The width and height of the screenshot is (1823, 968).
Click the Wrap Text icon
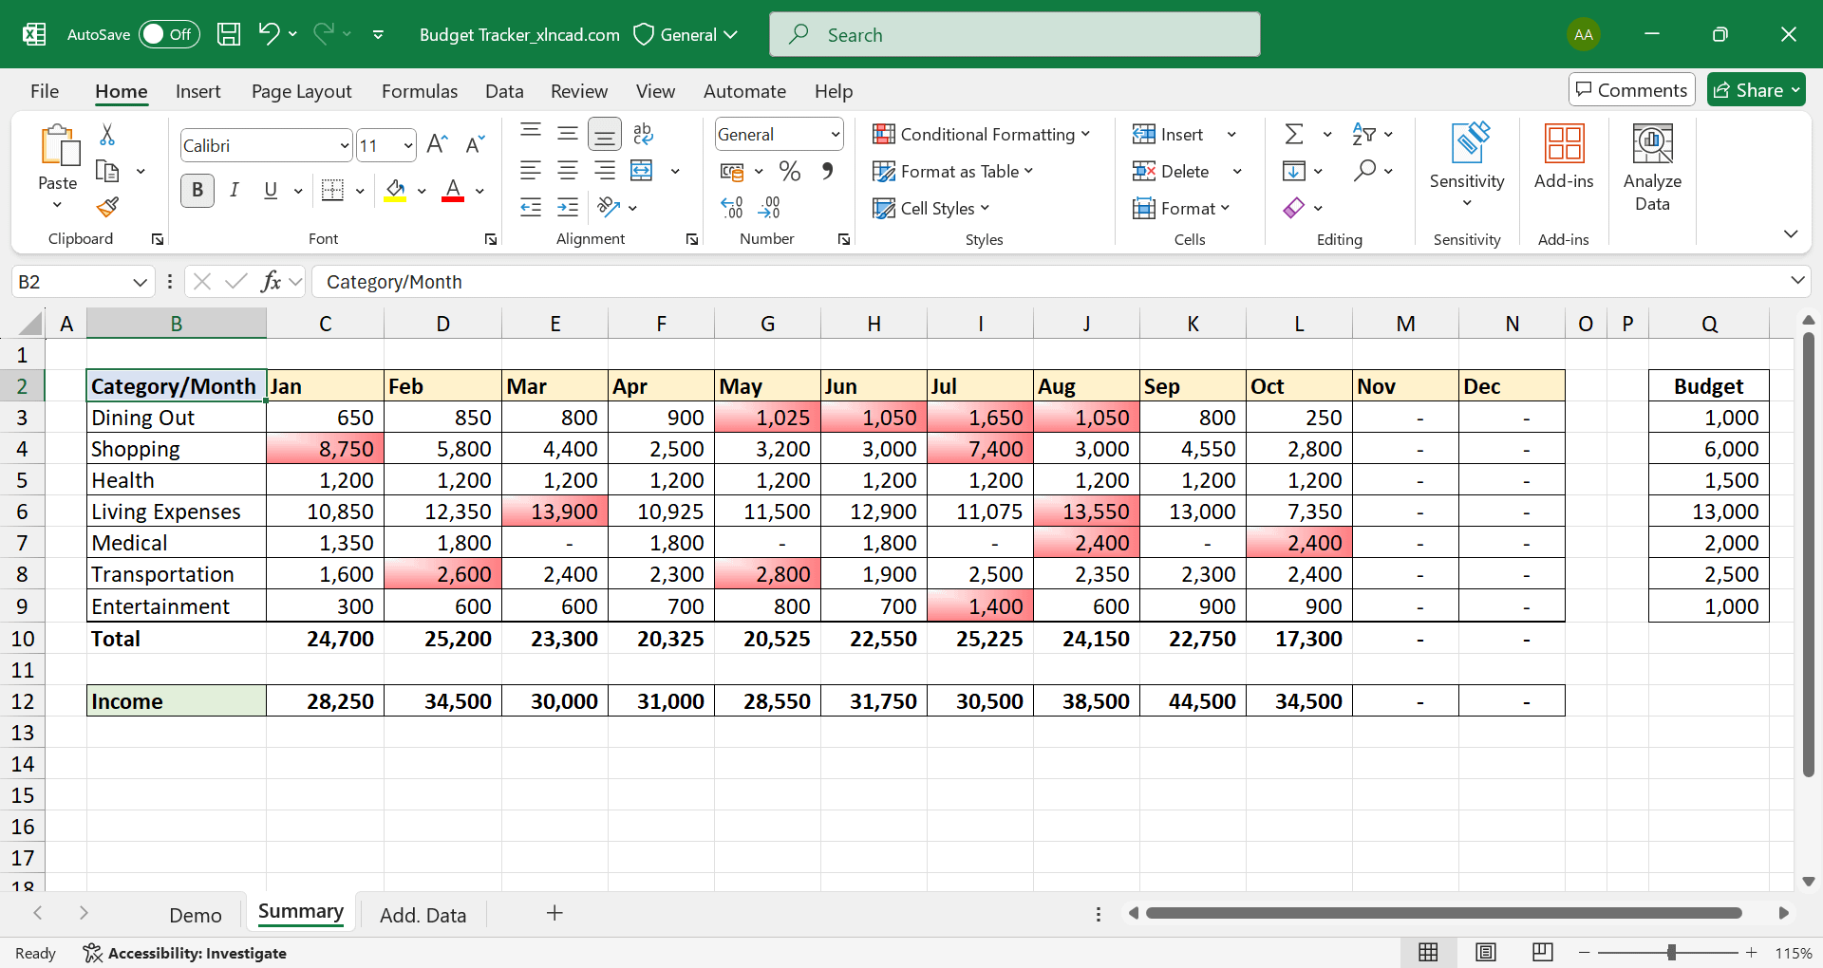[x=643, y=134]
